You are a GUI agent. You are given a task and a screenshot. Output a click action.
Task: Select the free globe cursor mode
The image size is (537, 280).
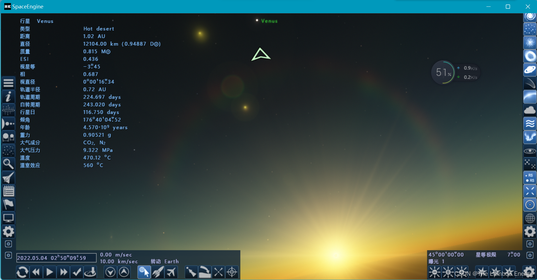(144, 272)
